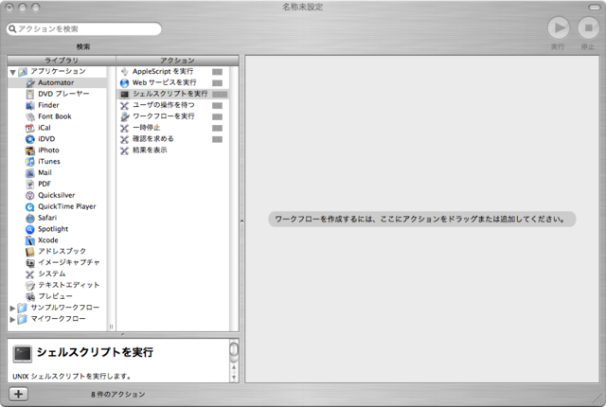Image resolution: width=606 pixels, height=407 pixels.
Task: Click the magnifier icon in search field
Action: click(12, 29)
